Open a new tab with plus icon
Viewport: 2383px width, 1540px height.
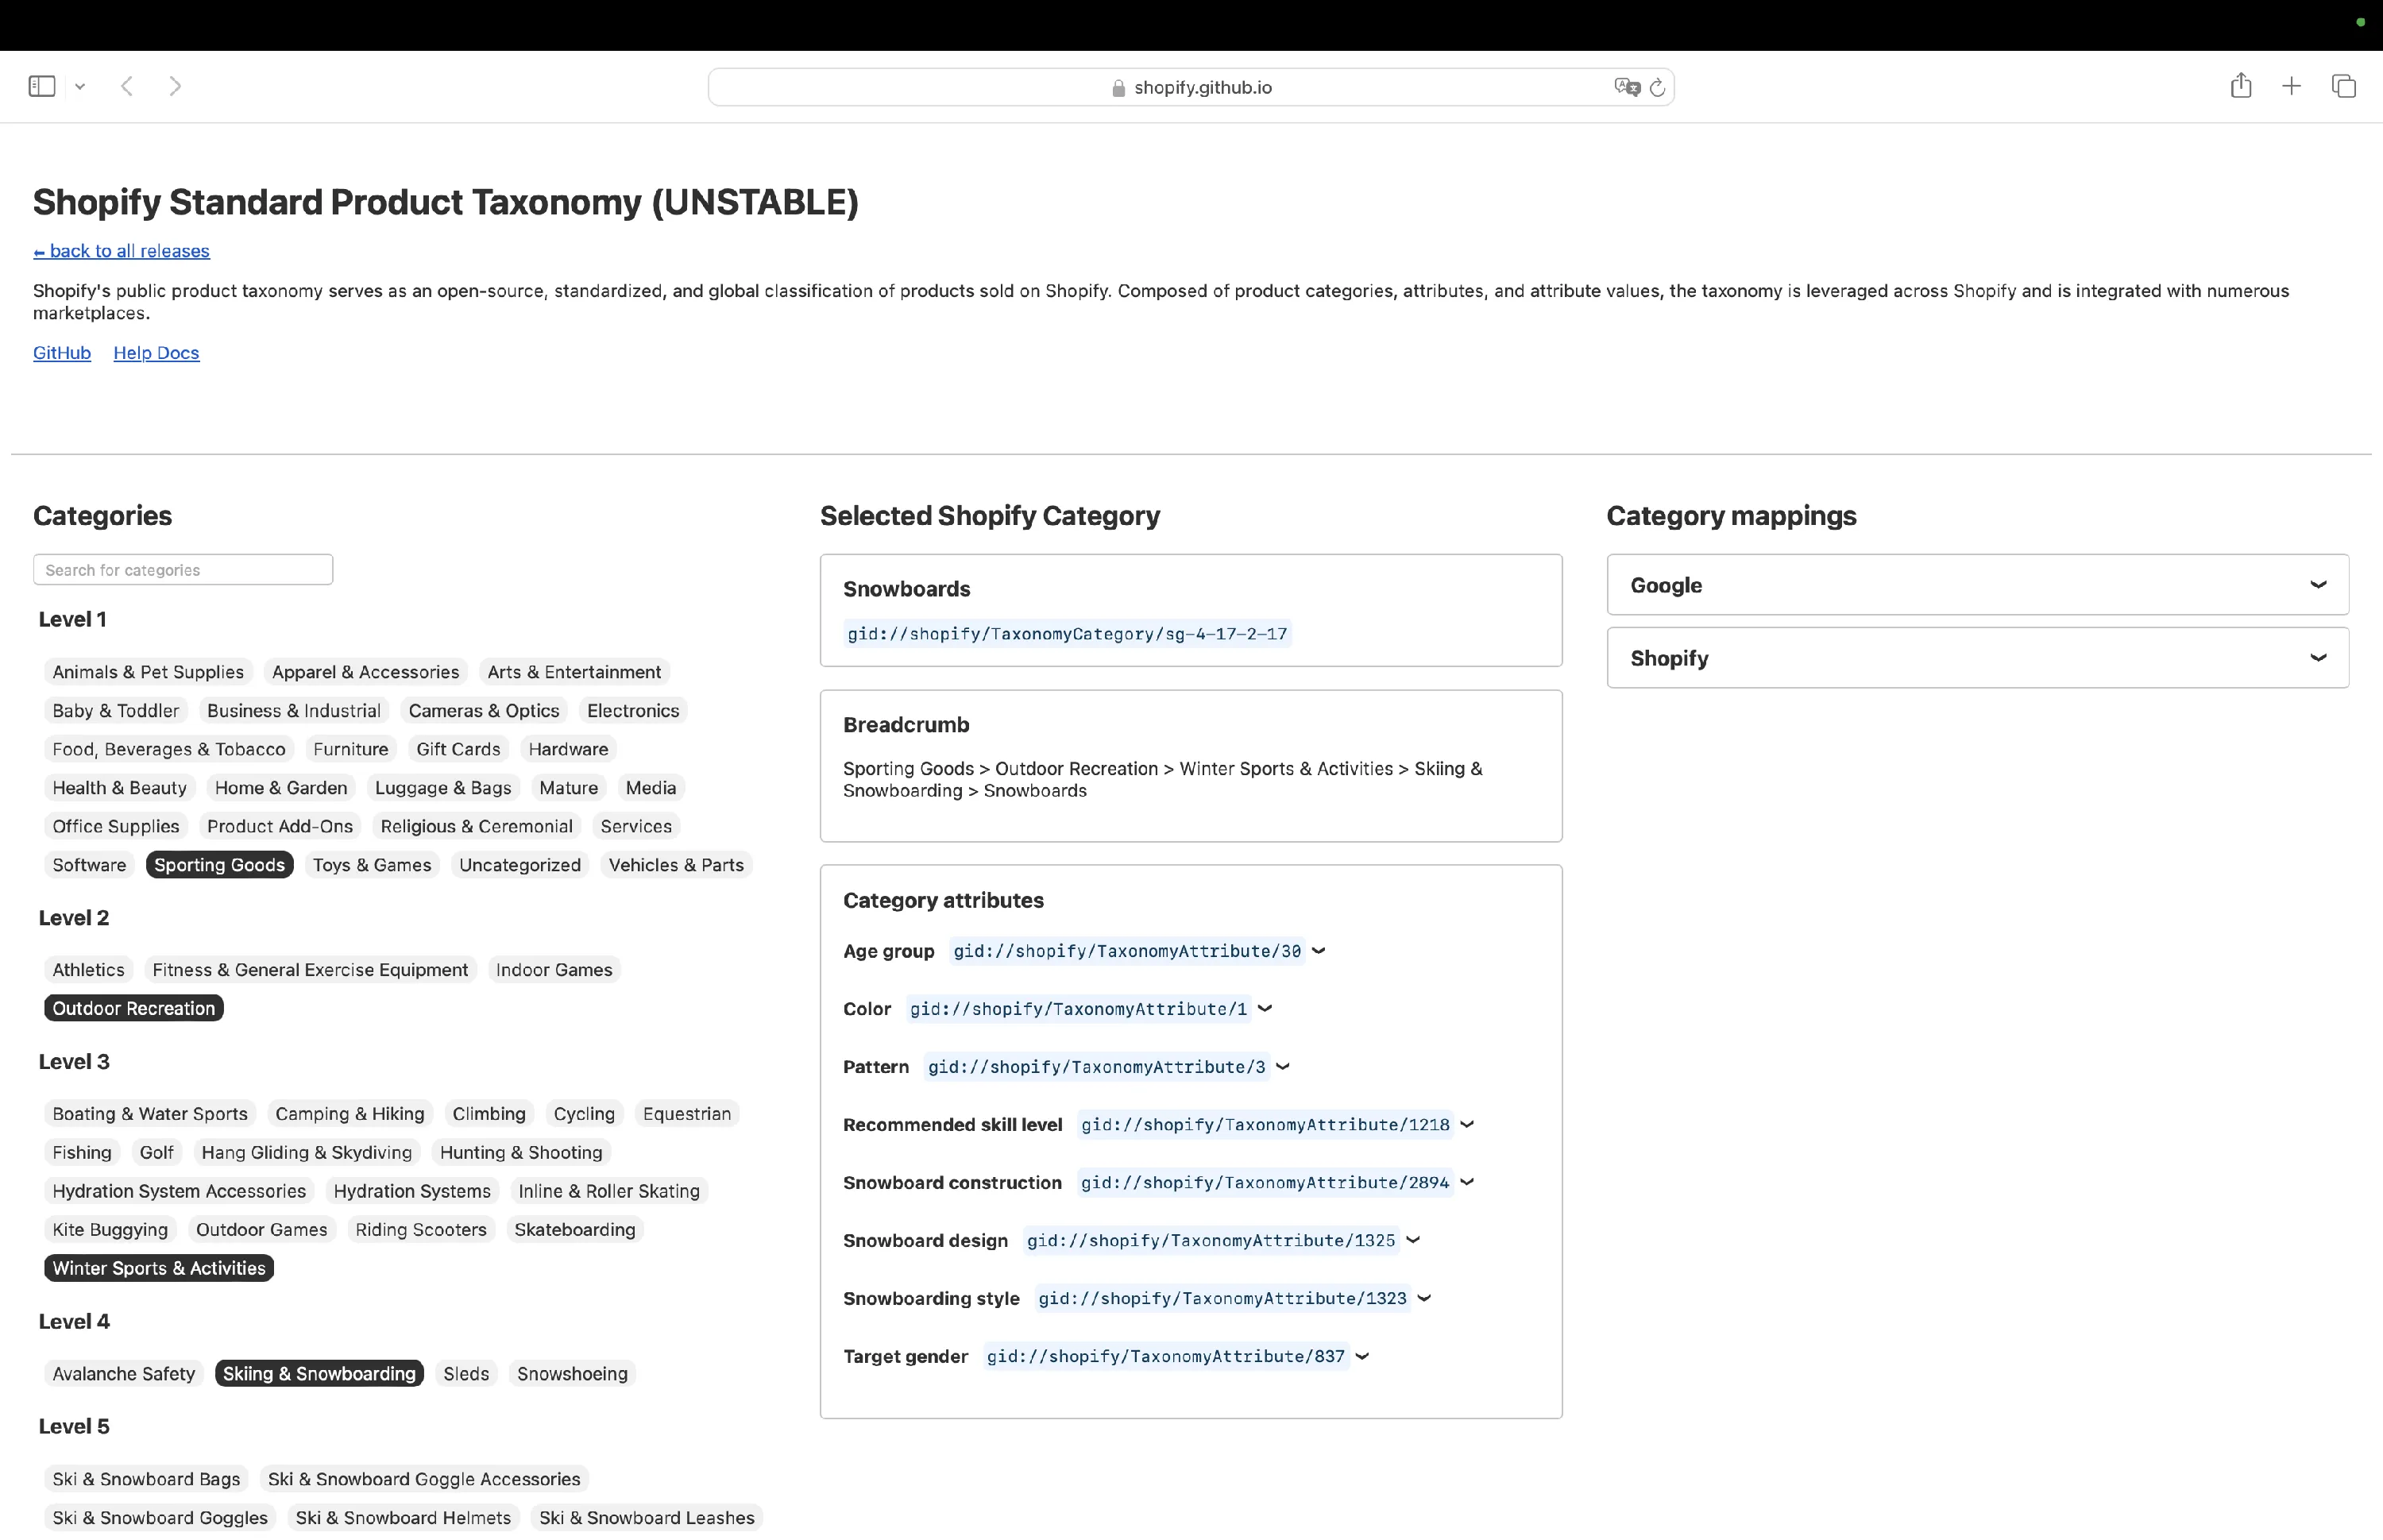[x=2291, y=86]
